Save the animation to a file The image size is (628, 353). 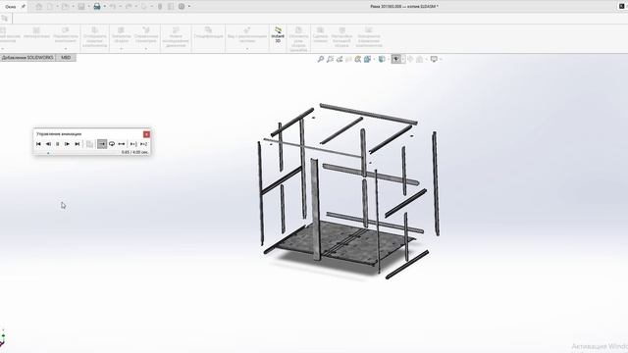tap(89, 144)
